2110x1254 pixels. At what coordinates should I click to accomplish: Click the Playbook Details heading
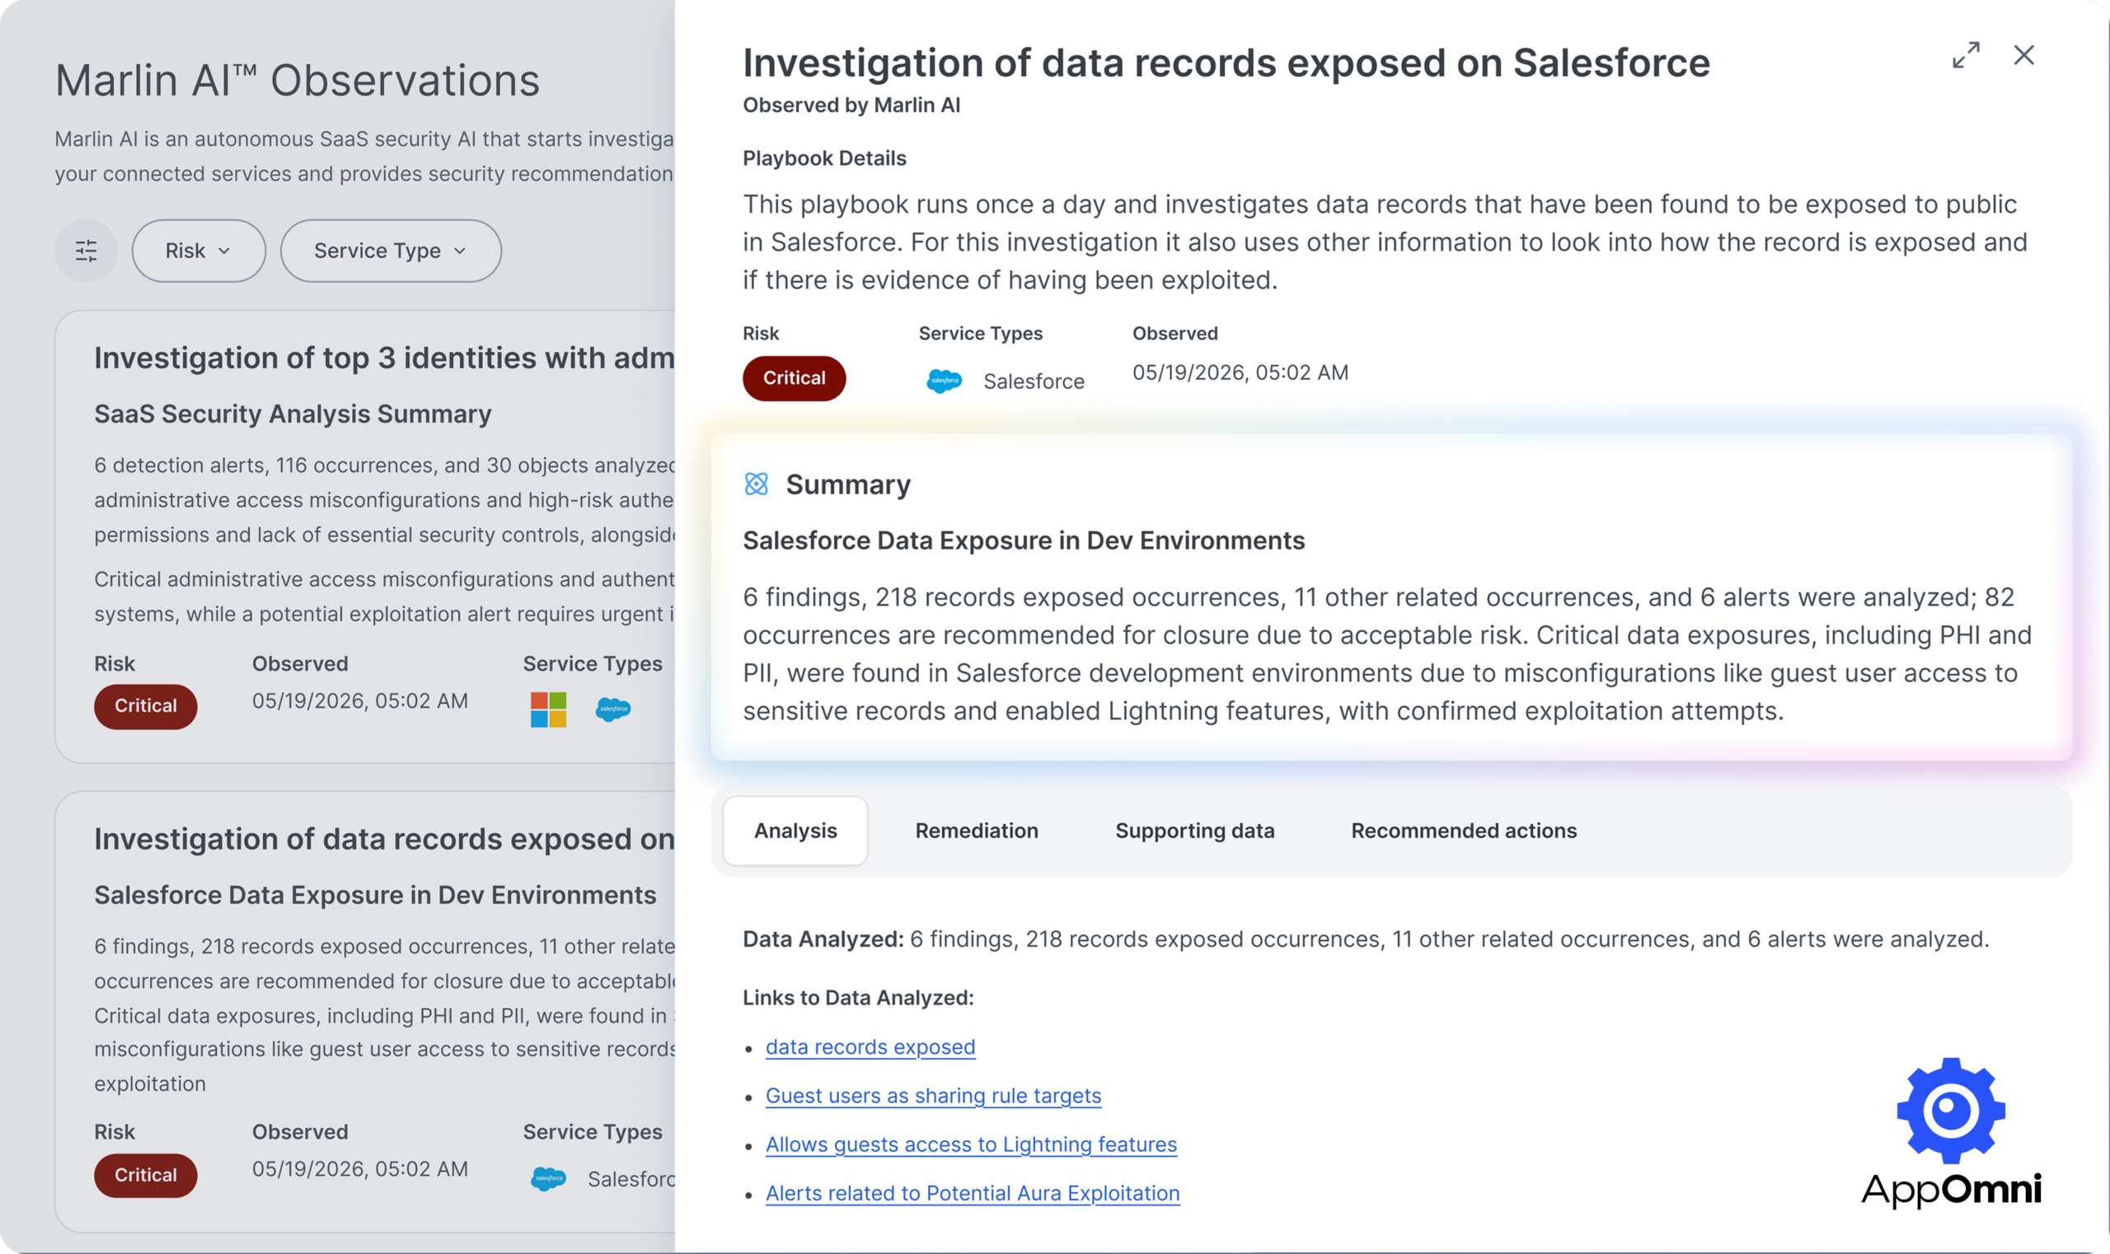[x=824, y=158]
